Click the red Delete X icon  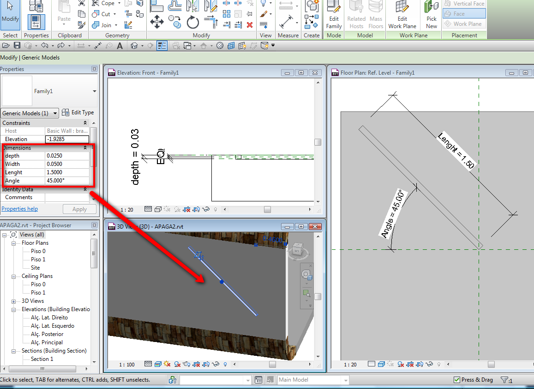coord(250,25)
